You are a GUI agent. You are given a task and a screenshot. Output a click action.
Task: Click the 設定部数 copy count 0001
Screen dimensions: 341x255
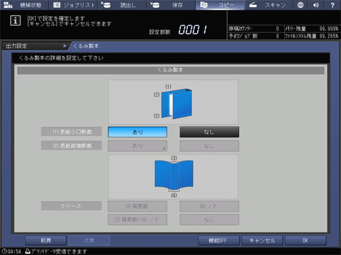(x=193, y=30)
